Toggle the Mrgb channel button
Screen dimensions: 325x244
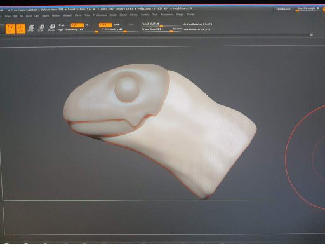tap(61, 25)
